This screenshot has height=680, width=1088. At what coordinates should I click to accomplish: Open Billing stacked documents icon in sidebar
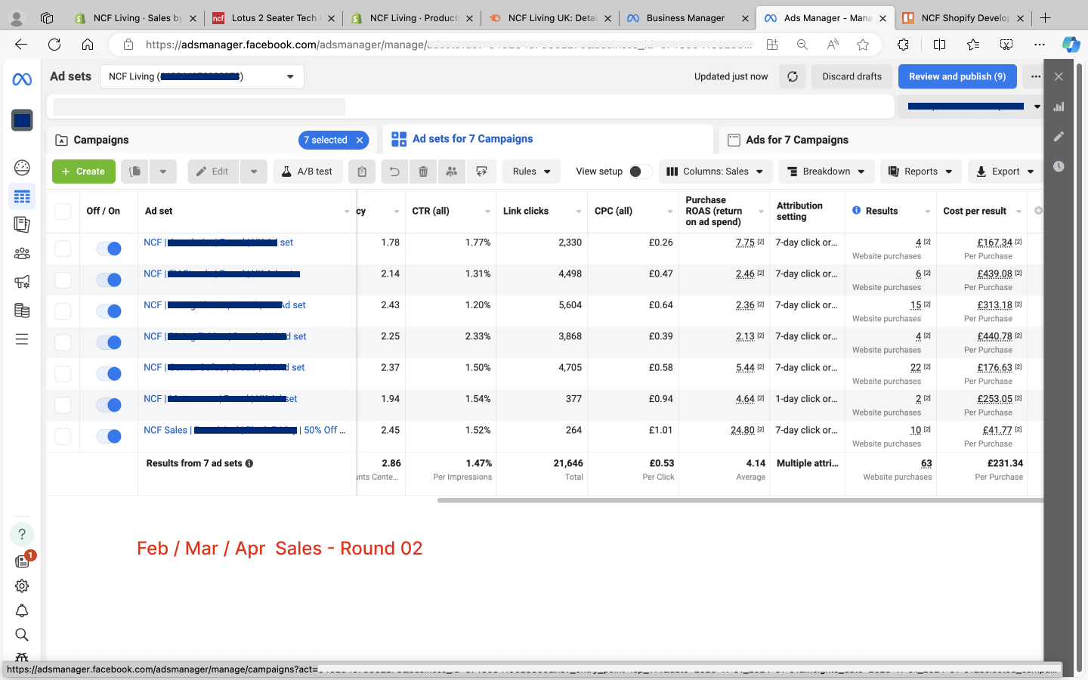[22, 310]
